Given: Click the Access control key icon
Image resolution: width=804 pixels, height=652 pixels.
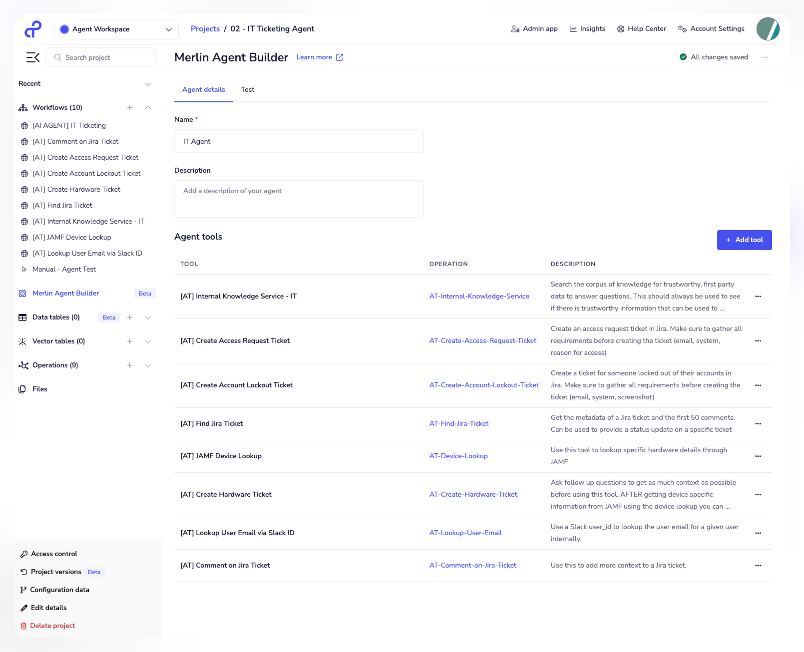Looking at the screenshot, I should point(23,554).
